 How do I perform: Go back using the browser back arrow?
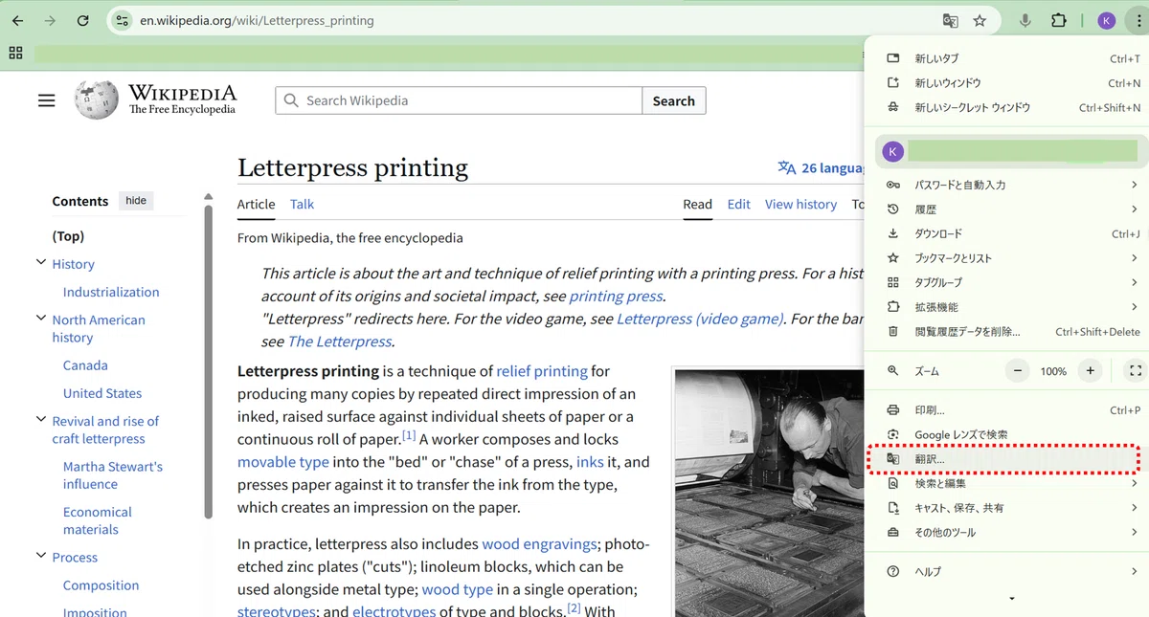[x=17, y=20]
